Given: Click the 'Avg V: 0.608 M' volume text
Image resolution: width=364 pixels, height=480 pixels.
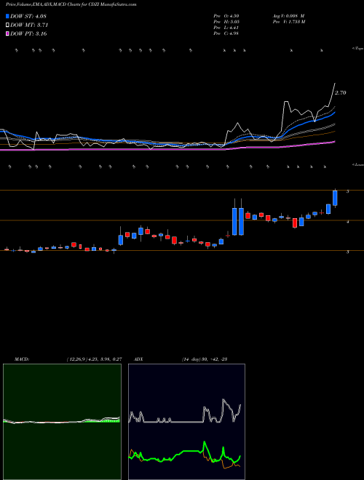Looking at the screenshot, I should (288, 16).
